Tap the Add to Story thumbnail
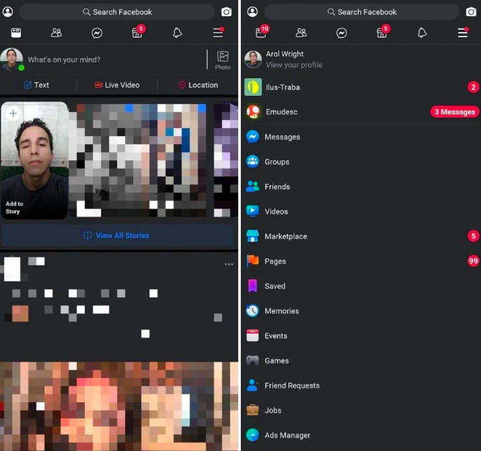481x451 pixels. click(x=35, y=160)
